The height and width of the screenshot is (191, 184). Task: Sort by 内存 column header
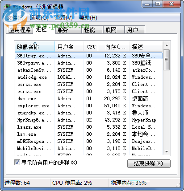click(x=114, y=47)
